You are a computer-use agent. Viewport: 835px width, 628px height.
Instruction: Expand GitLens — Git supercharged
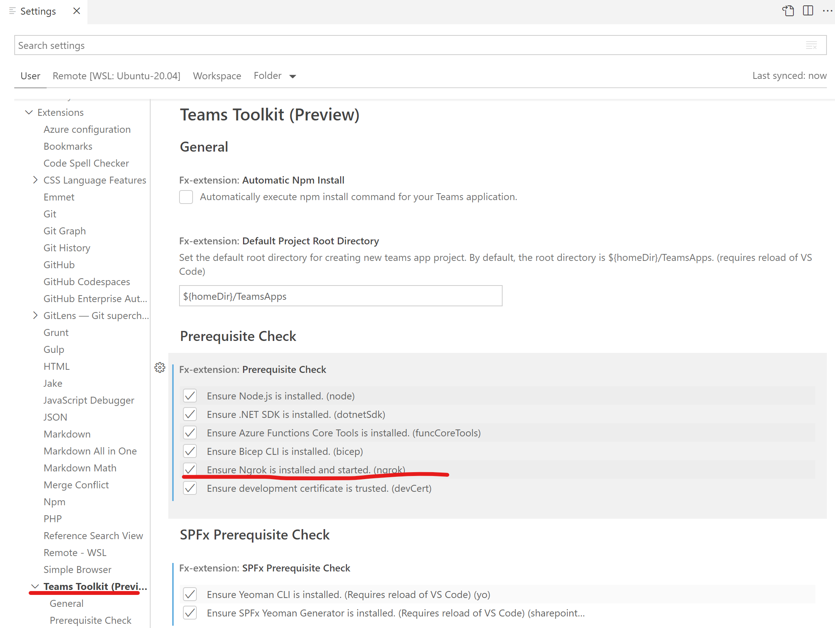35,315
